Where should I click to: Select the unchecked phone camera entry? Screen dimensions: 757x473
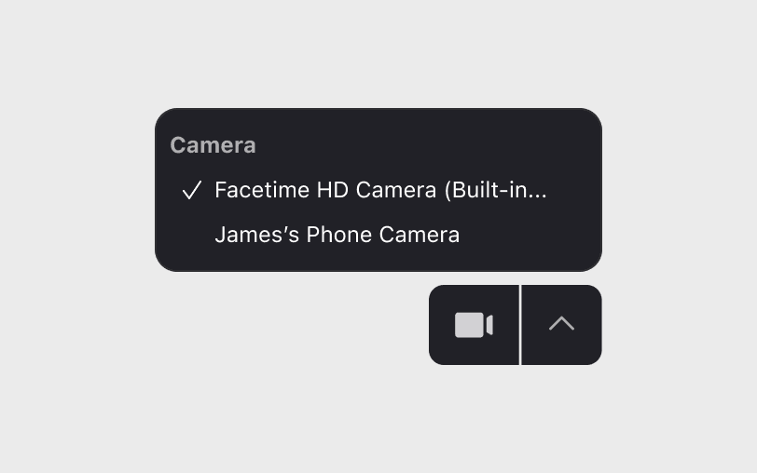point(337,235)
